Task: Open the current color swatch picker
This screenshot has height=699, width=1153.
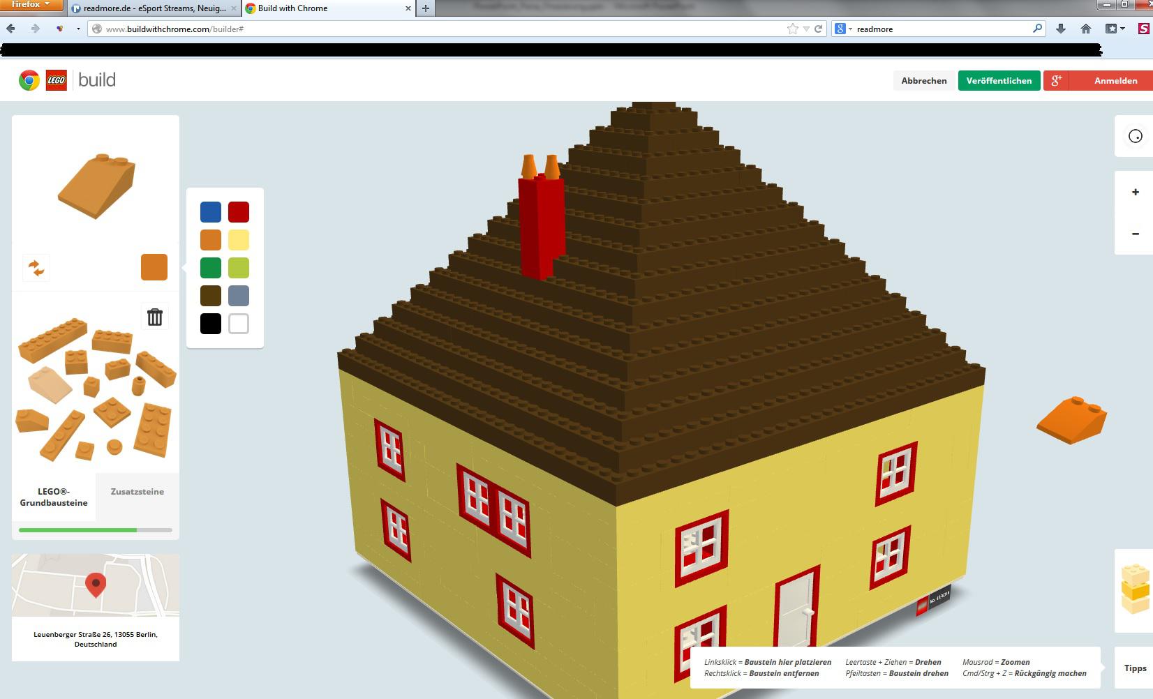Action: point(154,267)
